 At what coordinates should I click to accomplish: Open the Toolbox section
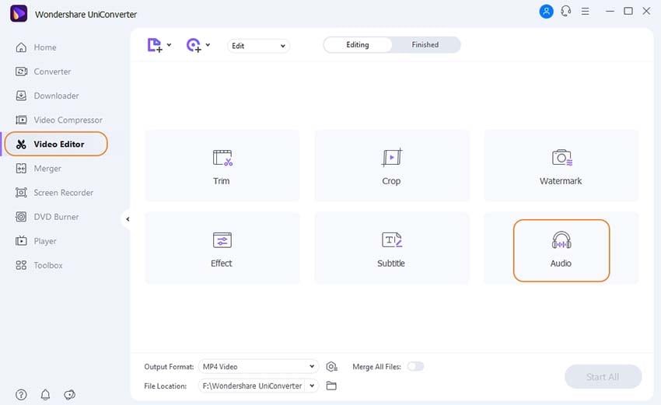(x=39, y=266)
